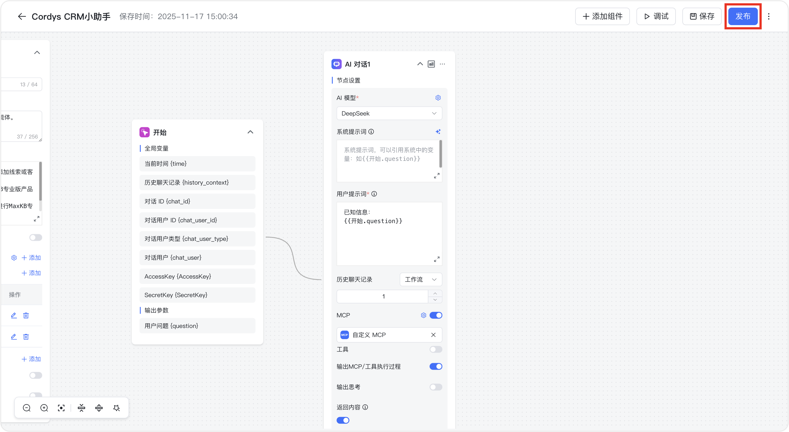
Task: Remove 自定义 MCP with the X icon
Action: pos(433,335)
